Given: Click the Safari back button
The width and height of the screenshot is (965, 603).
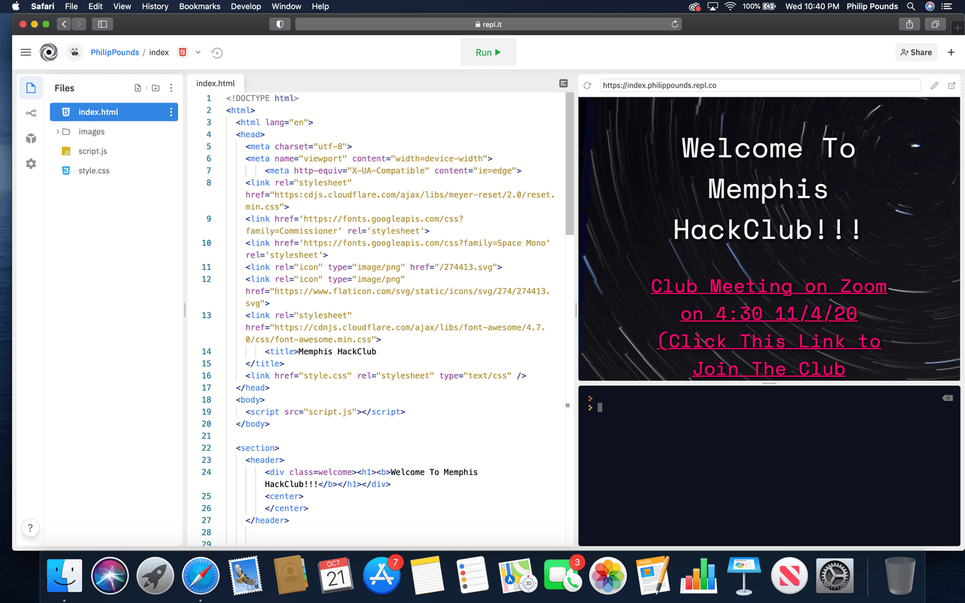Looking at the screenshot, I should 64,24.
